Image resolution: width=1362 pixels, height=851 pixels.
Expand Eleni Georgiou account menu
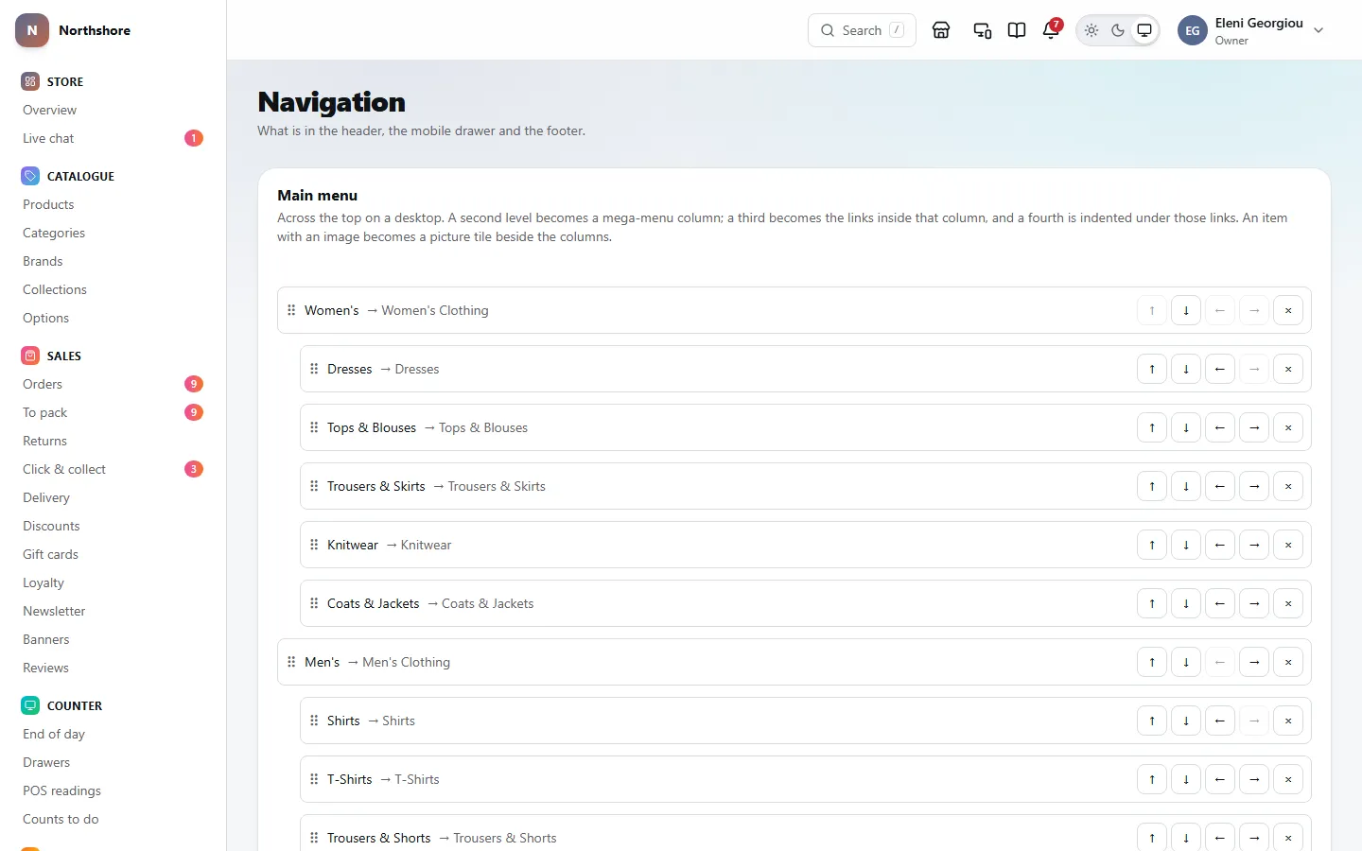(x=1250, y=30)
